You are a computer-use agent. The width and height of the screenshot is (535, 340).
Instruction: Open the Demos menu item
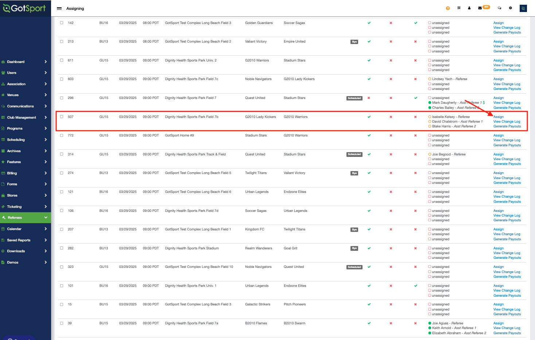pos(26,262)
